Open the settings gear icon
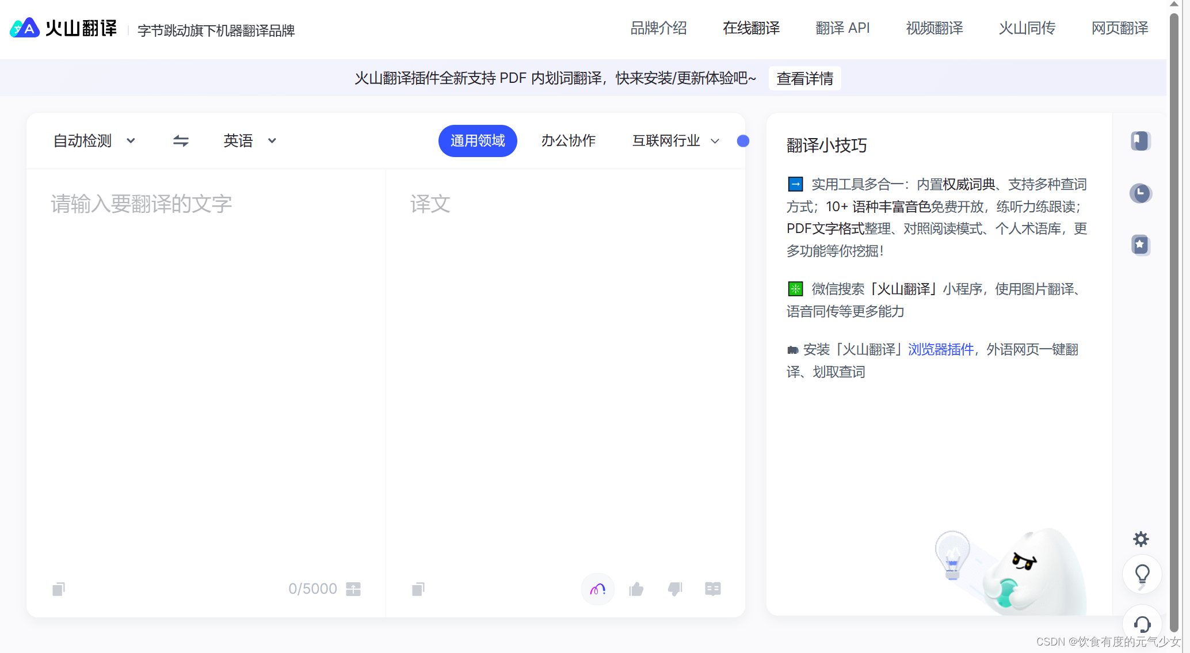This screenshot has height=653, width=1190. (x=1141, y=539)
